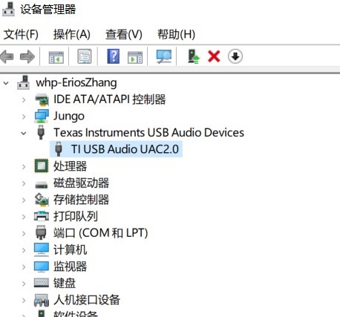
Task: Select the 磁盘驱动器 category
Action: 81,183
